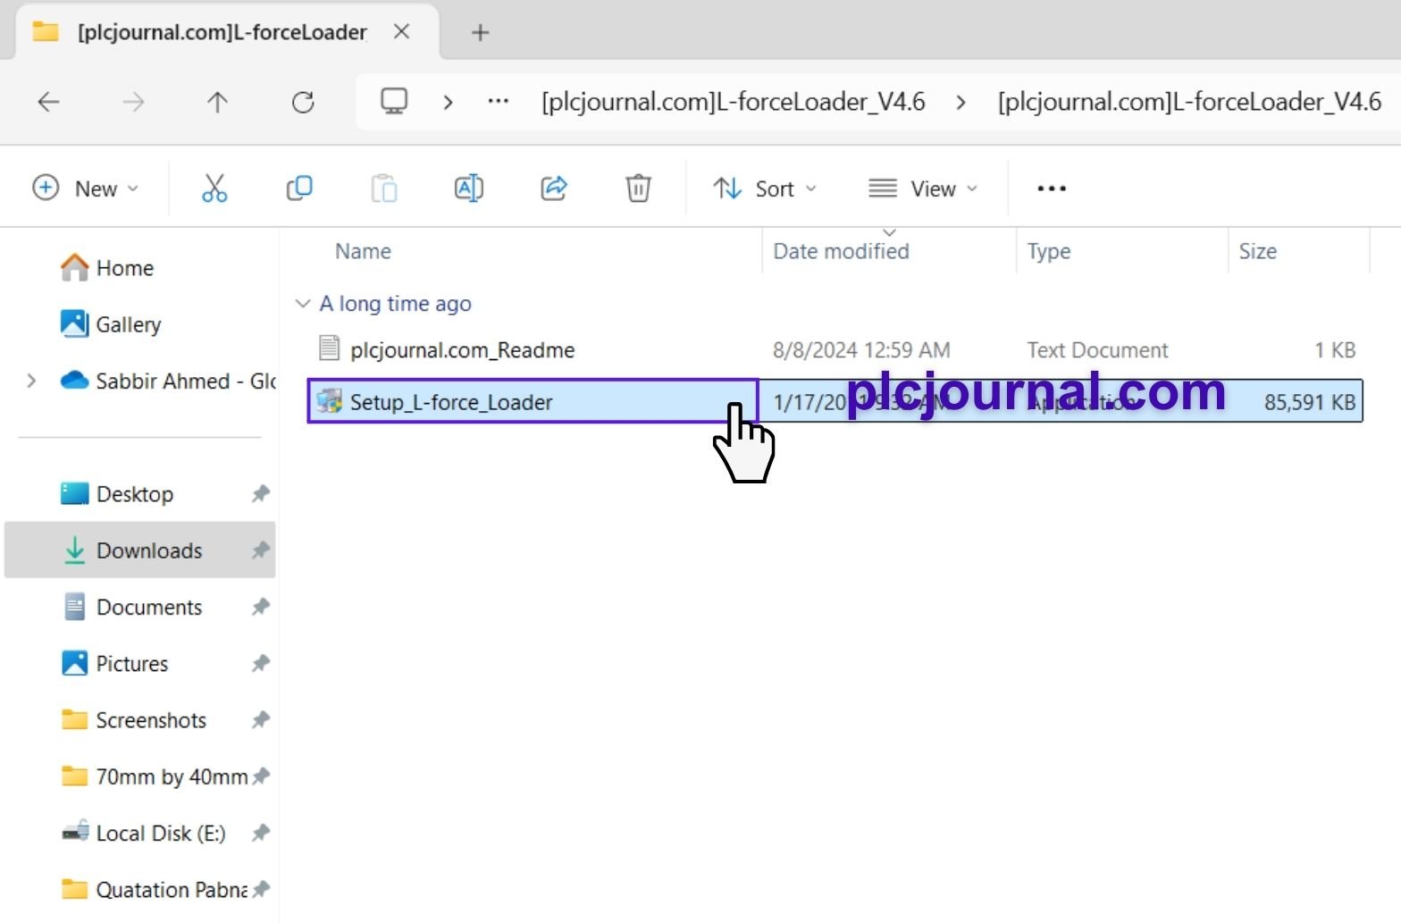
Task: Select the Setup_L-force_Loader file name
Action: tap(451, 402)
